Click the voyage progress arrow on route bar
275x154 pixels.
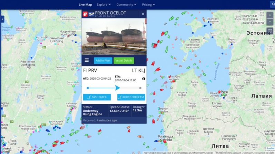pos(118,88)
